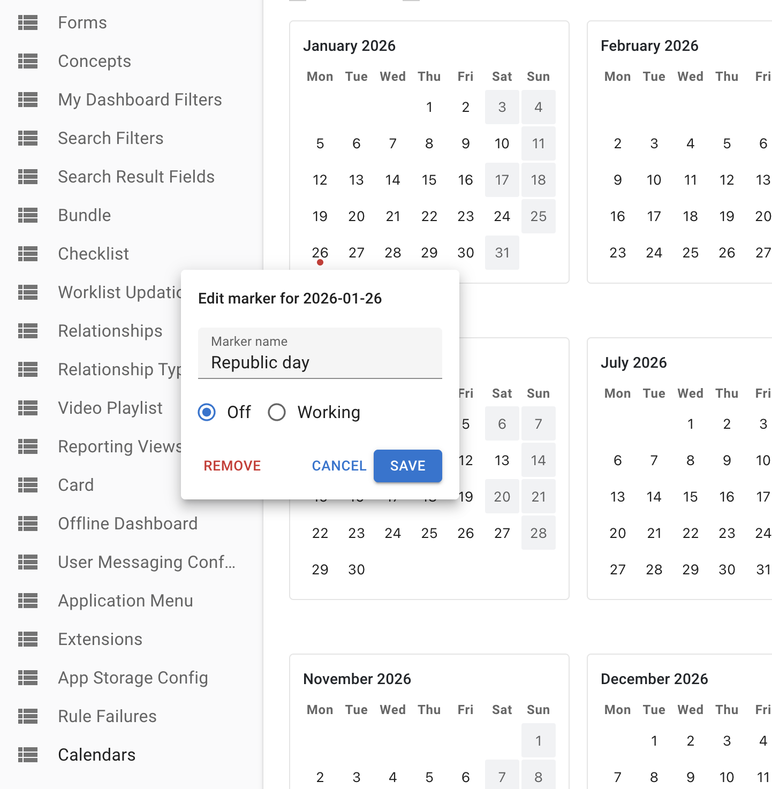
Task: Select Sunday November 1 2026
Action: (539, 741)
